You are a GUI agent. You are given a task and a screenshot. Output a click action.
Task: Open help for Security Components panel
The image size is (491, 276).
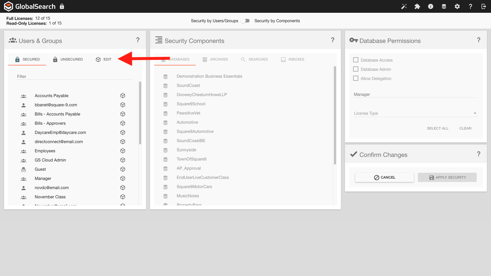tap(332, 40)
